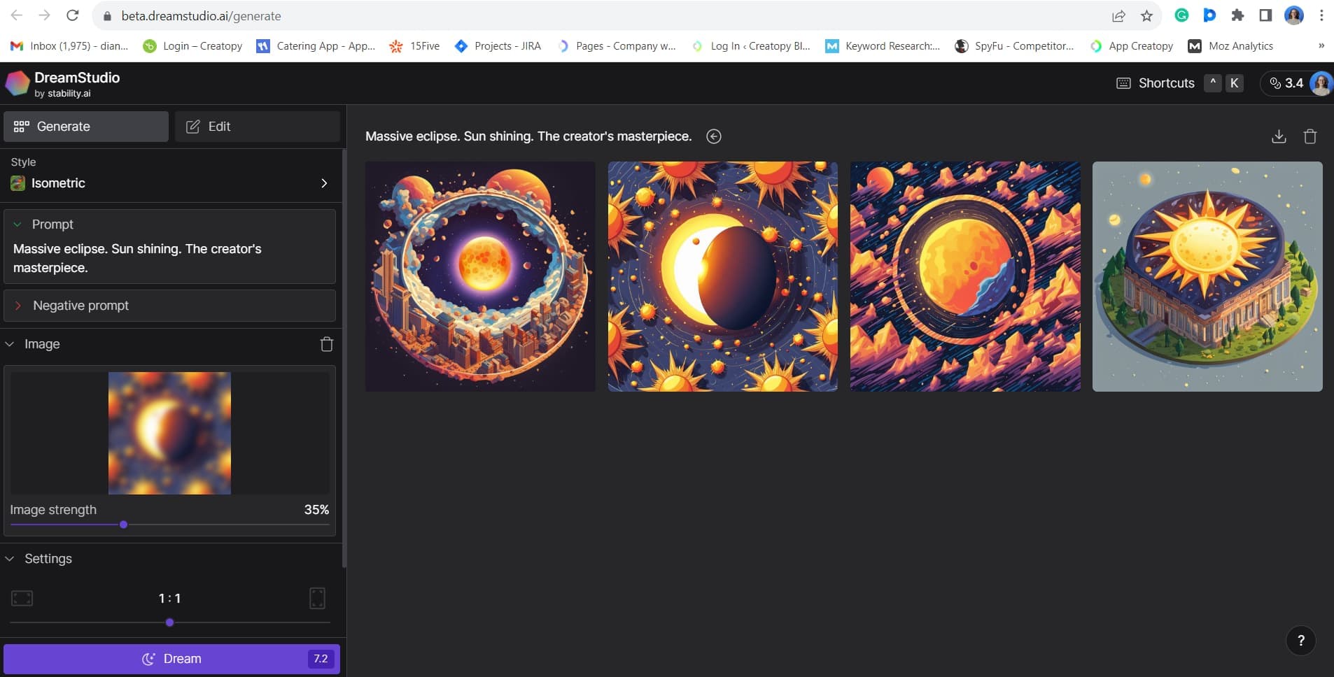Click the DreamStudio logo icon
Screen dimensions: 1334x677
(17, 83)
